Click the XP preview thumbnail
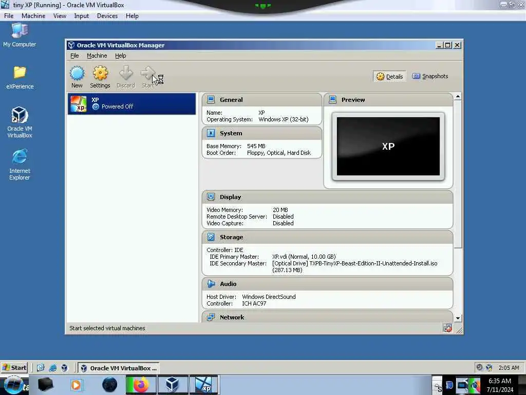Image resolution: width=526 pixels, height=395 pixels. pos(388,147)
